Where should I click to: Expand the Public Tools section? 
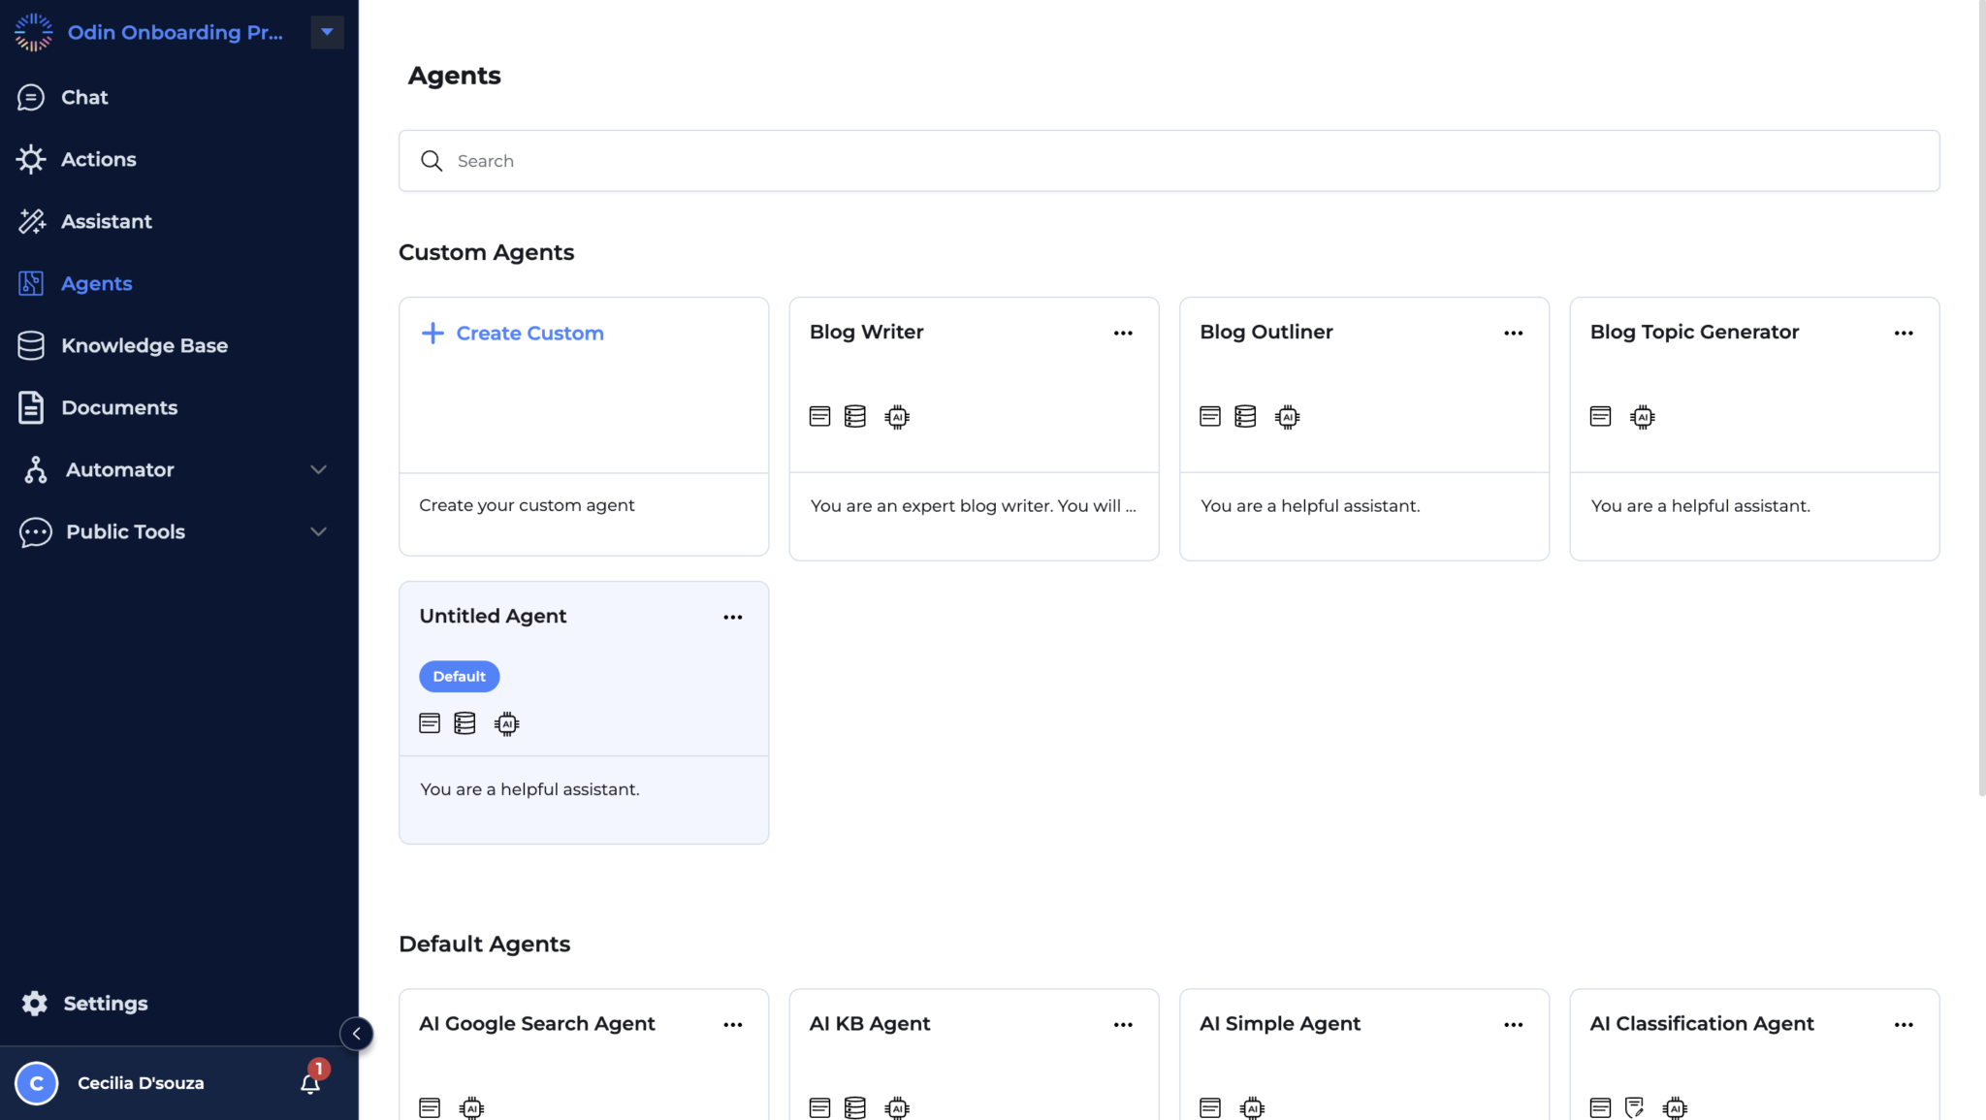coord(317,531)
